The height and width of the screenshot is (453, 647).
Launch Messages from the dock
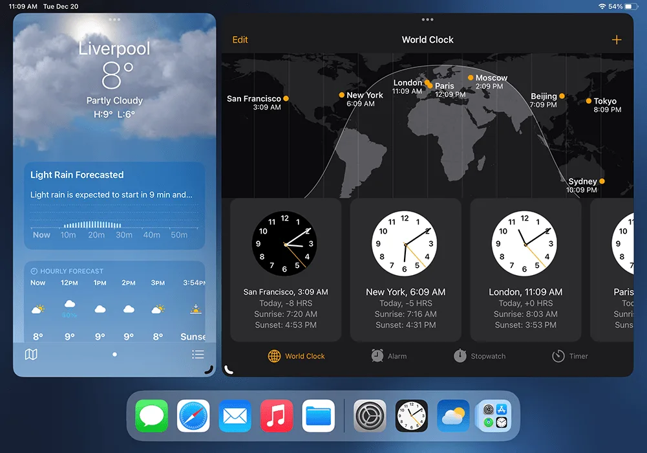point(152,415)
